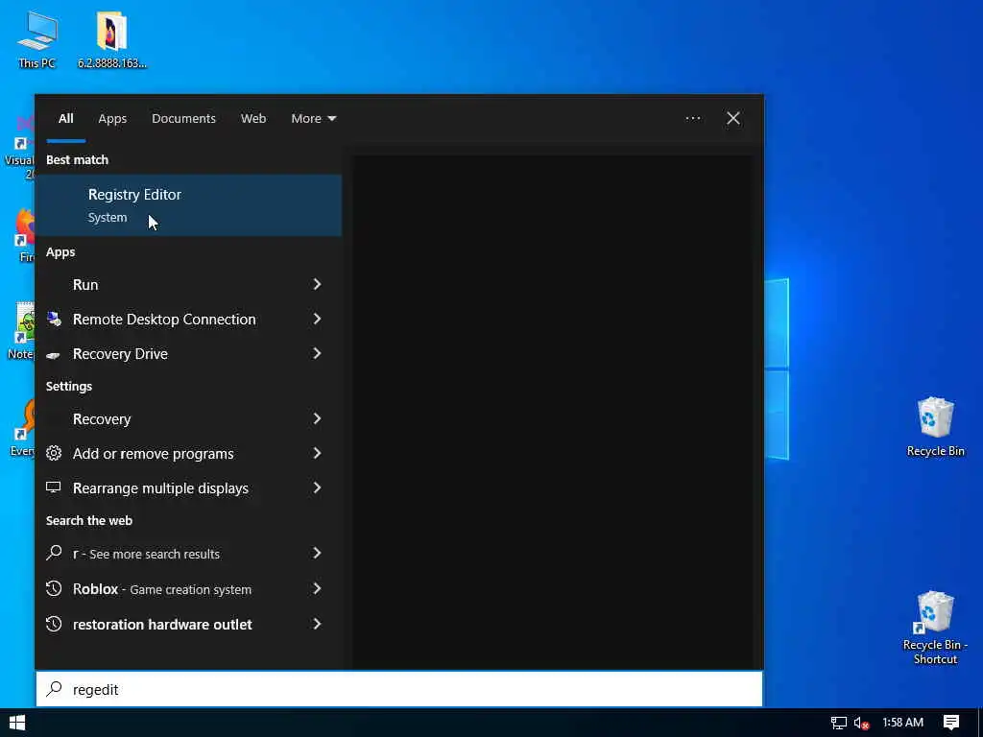This screenshot has height=737, width=983.
Task: Select the Firefox desktop shortcut
Action: tap(24, 235)
